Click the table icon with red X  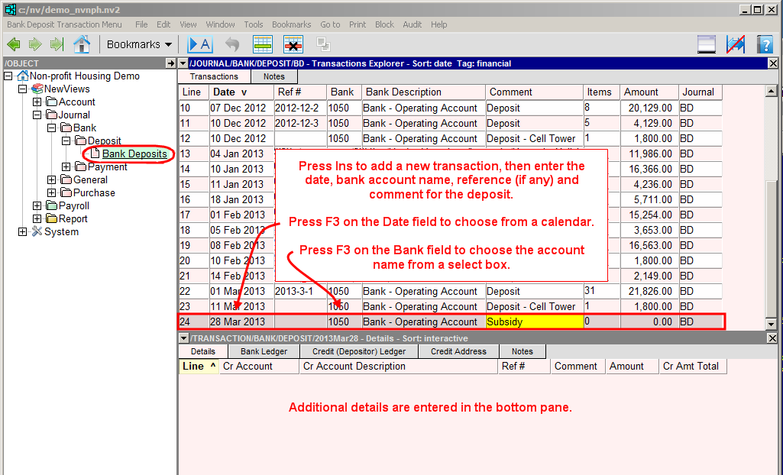(x=293, y=44)
